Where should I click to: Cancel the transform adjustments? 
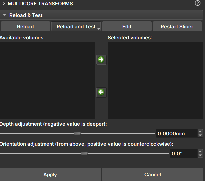coord(153,174)
